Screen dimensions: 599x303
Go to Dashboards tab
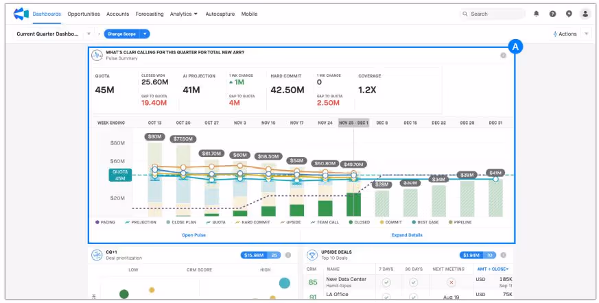[x=47, y=14]
